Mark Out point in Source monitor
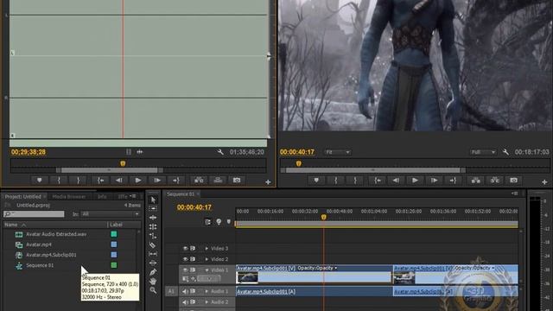Screen dimensions: 553x311 pyautogui.click(x=78, y=181)
